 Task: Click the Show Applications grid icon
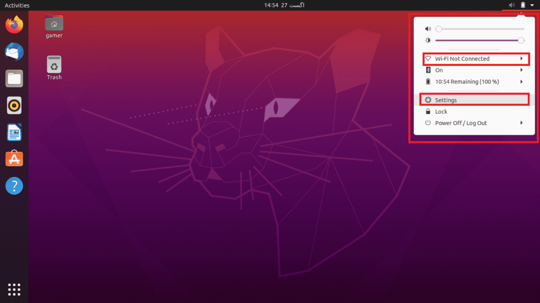[14, 289]
